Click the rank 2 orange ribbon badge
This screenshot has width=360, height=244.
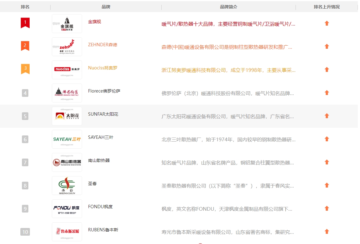pyautogui.click(x=25, y=46)
